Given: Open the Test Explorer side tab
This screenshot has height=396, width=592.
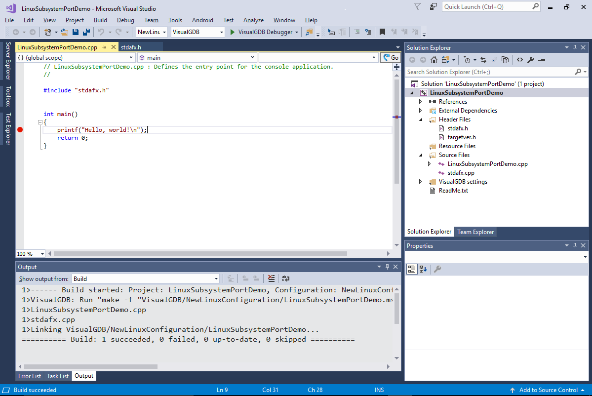Looking at the screenshot, I should [8, 129].
